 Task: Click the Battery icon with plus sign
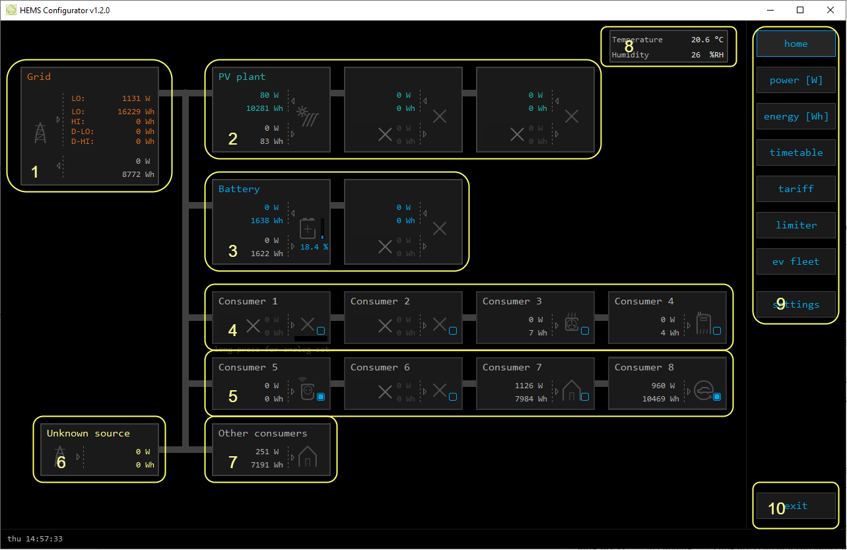pyautogui.click(x=308, y=228)
